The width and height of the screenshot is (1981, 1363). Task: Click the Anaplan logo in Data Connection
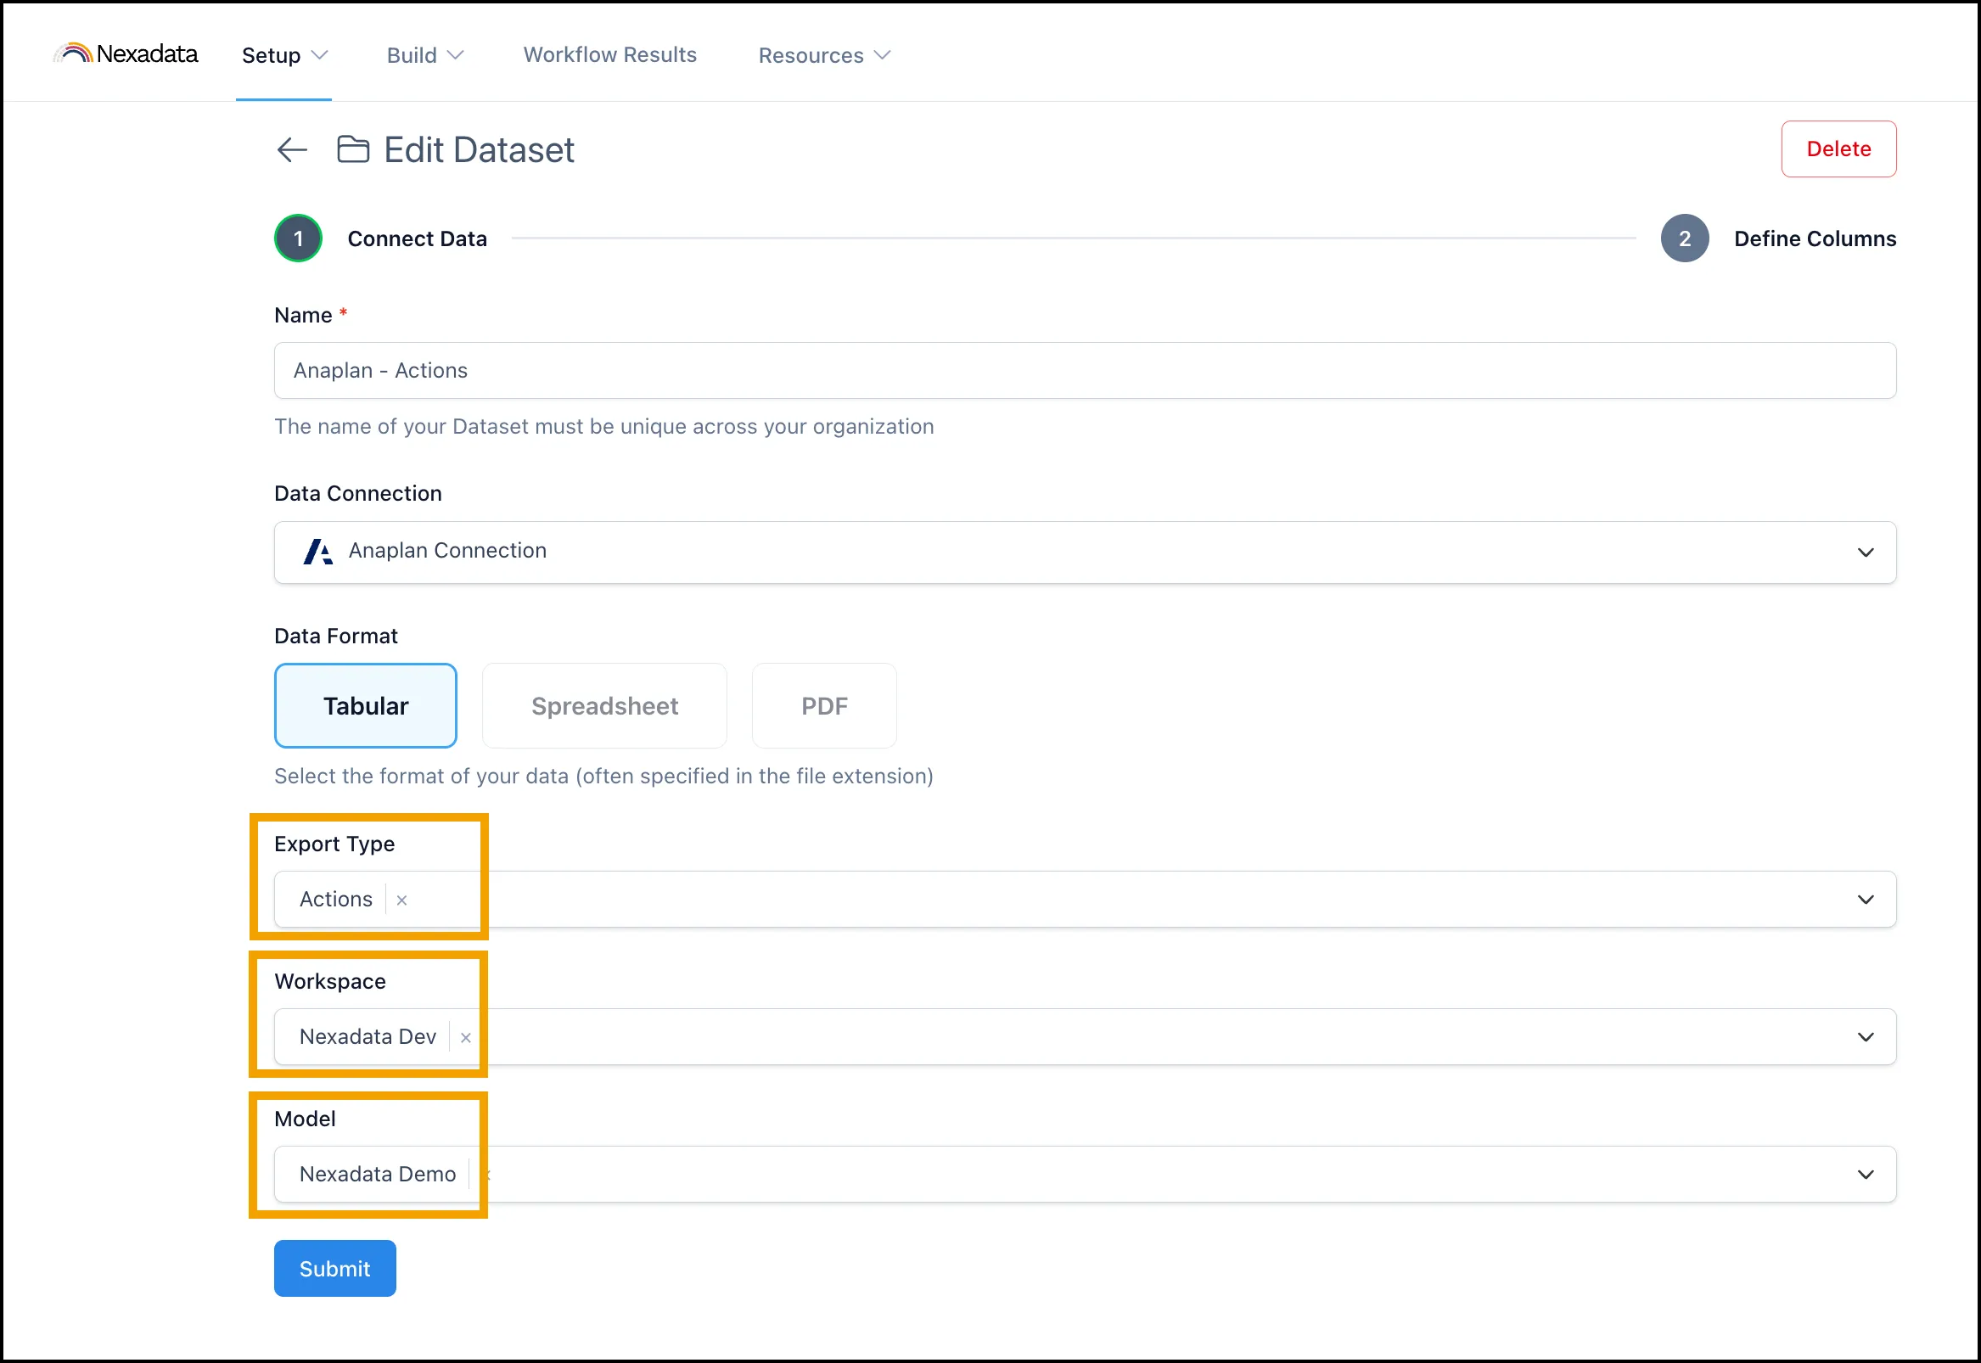coord(317,552)
